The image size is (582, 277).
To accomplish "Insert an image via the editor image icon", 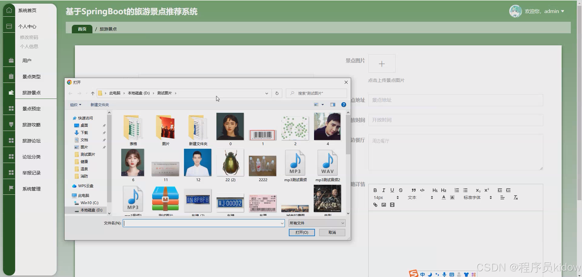I will (x=383, y=205).
